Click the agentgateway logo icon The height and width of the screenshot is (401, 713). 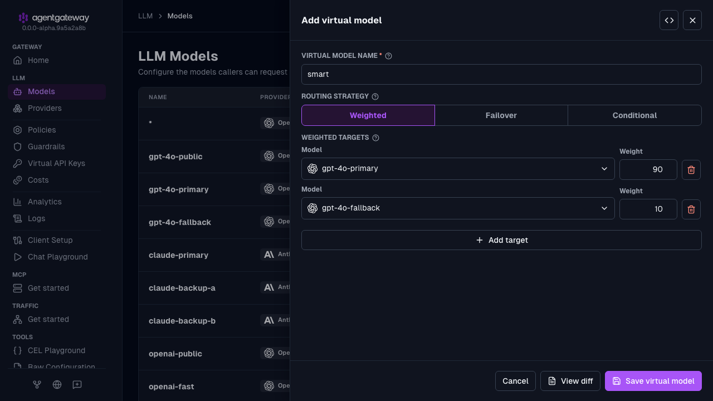point(23,18)
